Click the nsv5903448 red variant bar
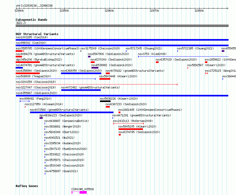 [x=105, y=79]
